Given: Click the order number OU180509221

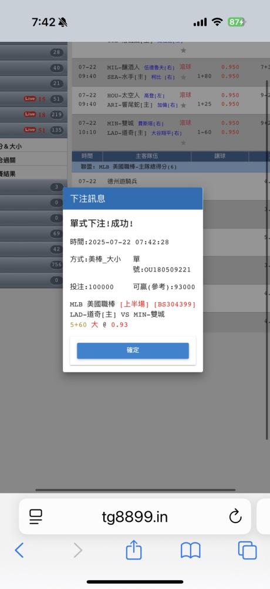Looking at the screenshot, I should [x=167, y=270].
